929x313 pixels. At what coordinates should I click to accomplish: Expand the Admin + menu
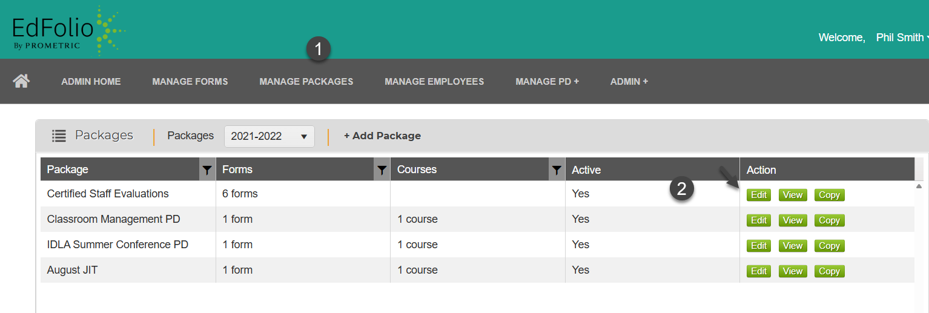(629, 81)
